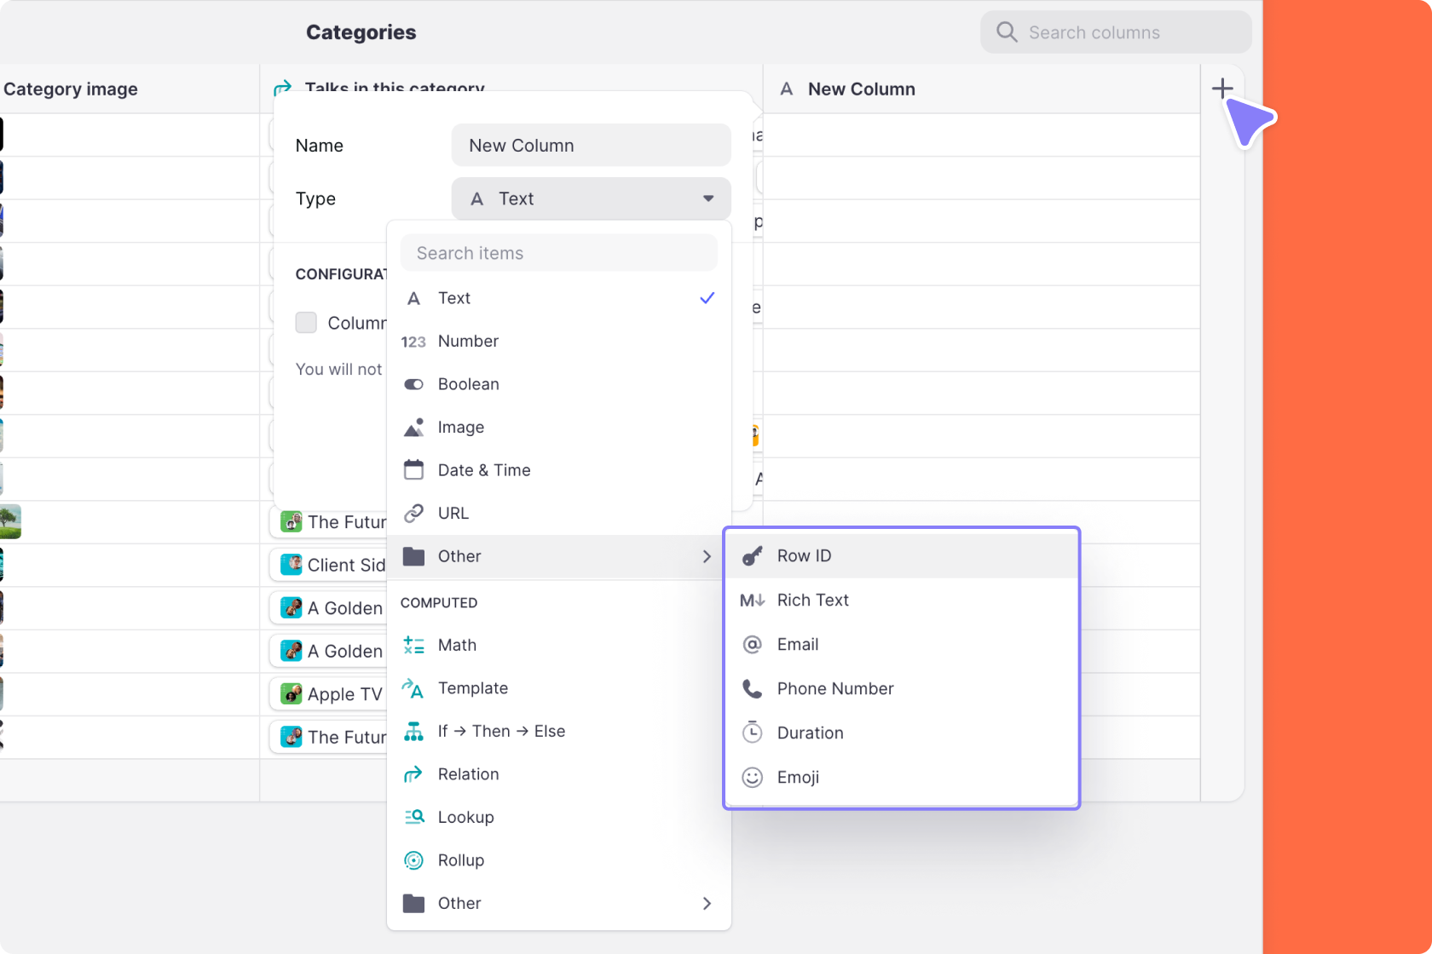
Task: Pick the Date & Time type
Action: pyautogui.click(x=484, y=469)
